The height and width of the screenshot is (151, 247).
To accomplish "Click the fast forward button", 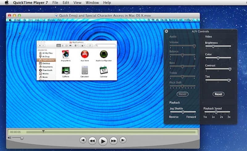I will (x=114, y=141).
